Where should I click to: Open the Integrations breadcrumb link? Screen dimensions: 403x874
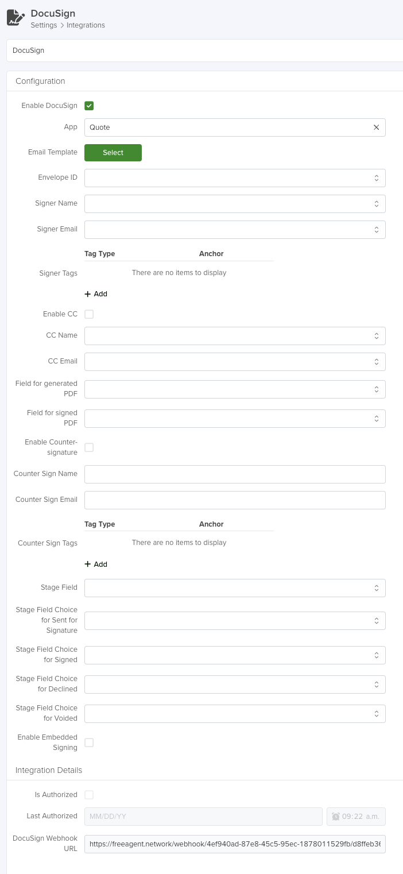(86, 25)
